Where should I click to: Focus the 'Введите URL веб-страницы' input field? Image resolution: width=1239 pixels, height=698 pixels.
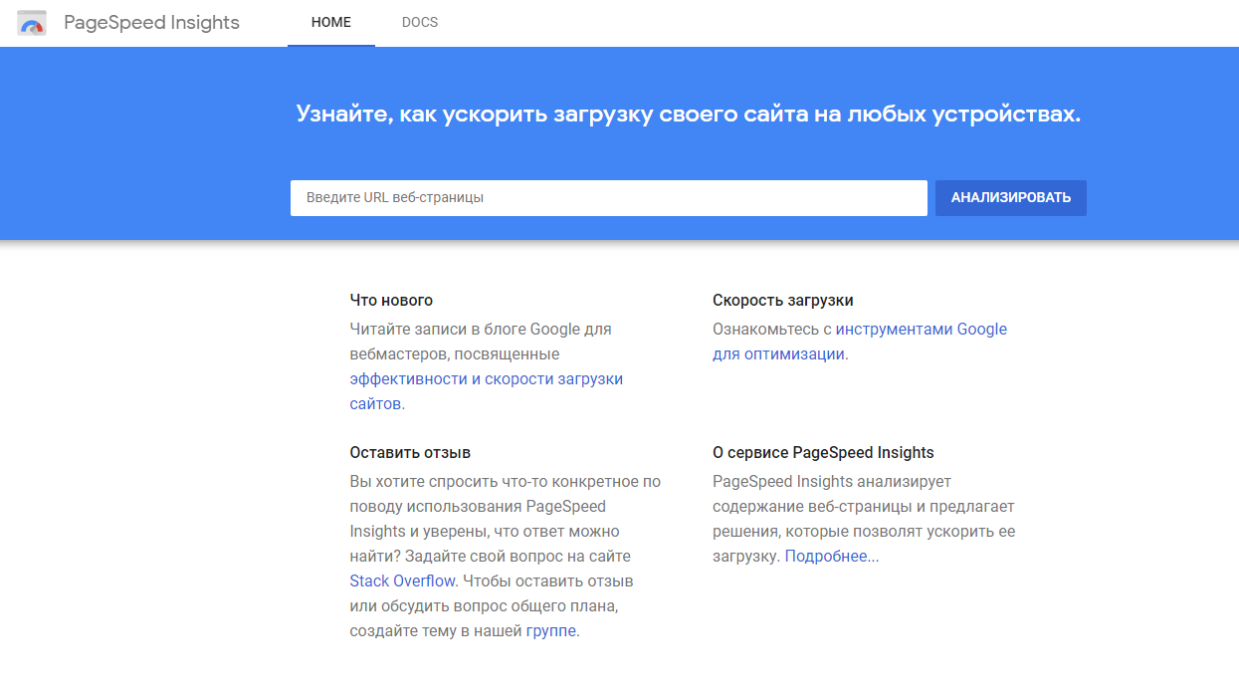(x=609, y=198)
